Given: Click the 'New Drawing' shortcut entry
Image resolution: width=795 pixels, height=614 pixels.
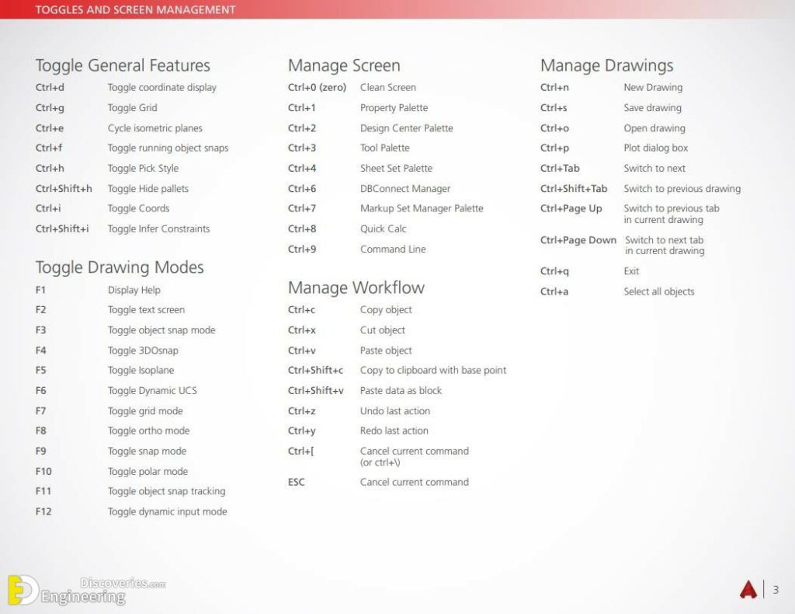Looking at the screenshot, I should coord(613,87).
